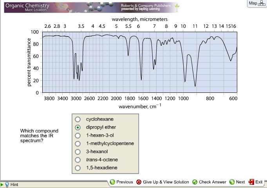Click the green Check Answer checkmark icon

pyautogui.click(x=195, y=182)
